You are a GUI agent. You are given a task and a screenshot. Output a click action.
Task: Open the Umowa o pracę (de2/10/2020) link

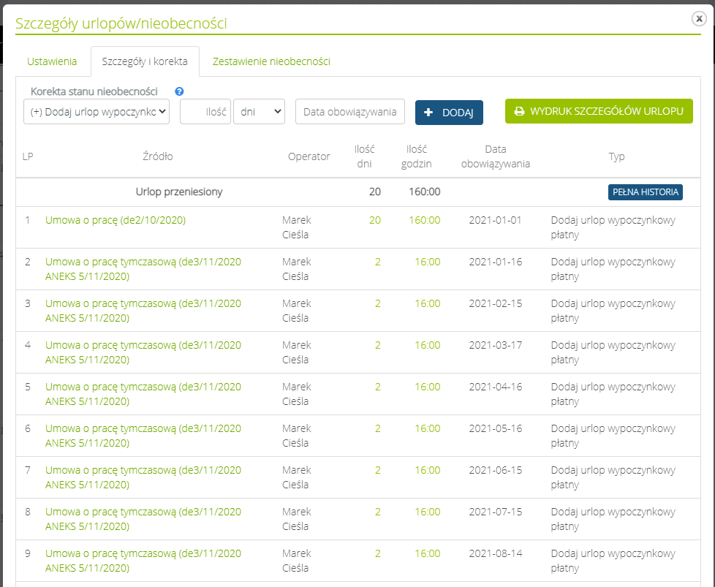pos(116,220)
